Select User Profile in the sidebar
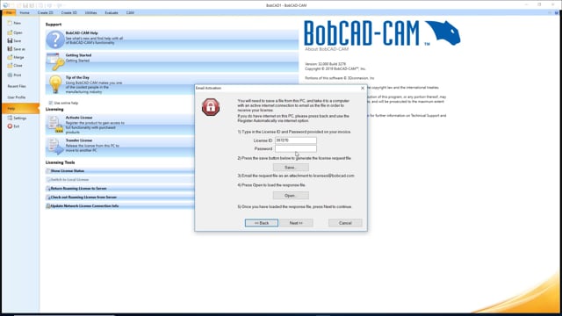 pos(17,97)
